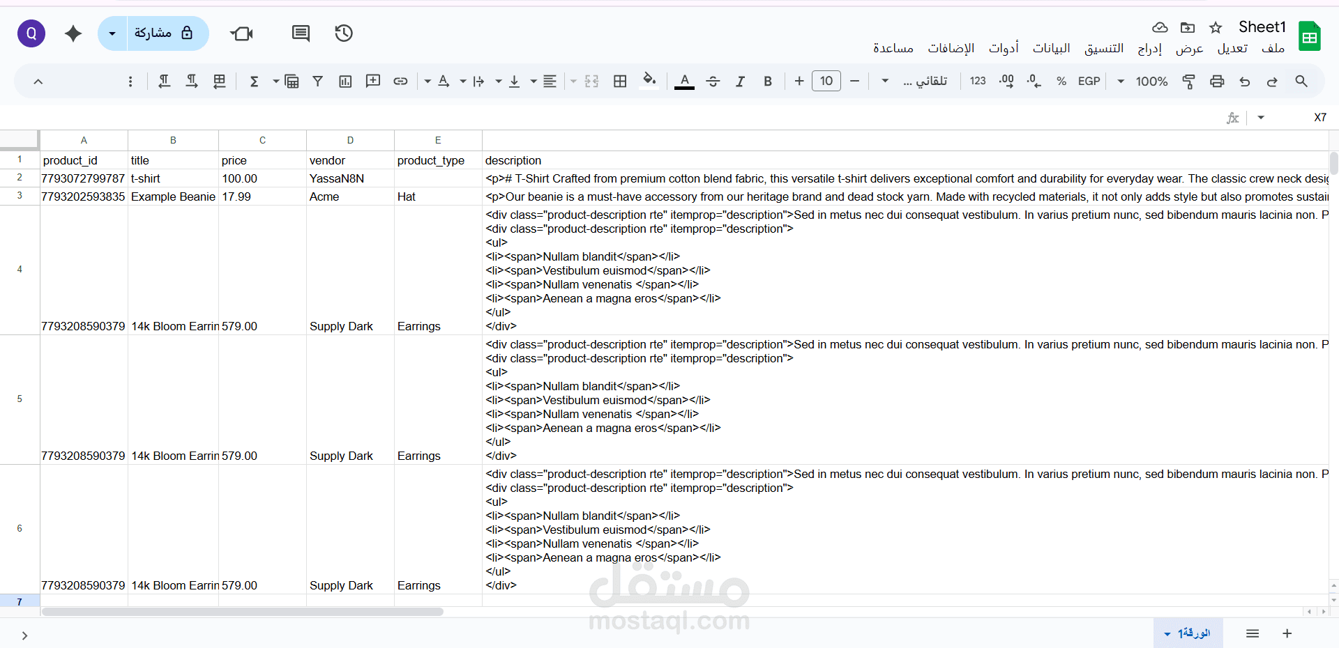Toggle strikethrough formatting
1339x648 pixels.
click(713, 82)
